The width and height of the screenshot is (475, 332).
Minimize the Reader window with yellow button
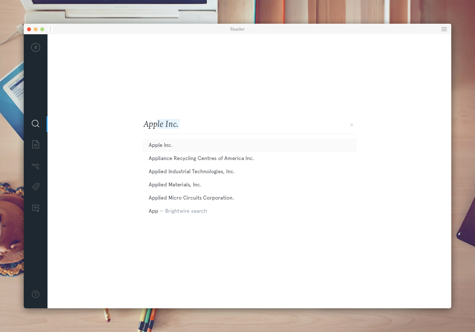(36, 29)
